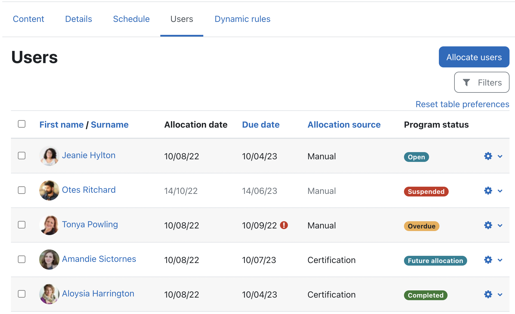Screen dimensions: 515x314
Task: Open the Dynamic rules tab
Action: click(242, 19)
